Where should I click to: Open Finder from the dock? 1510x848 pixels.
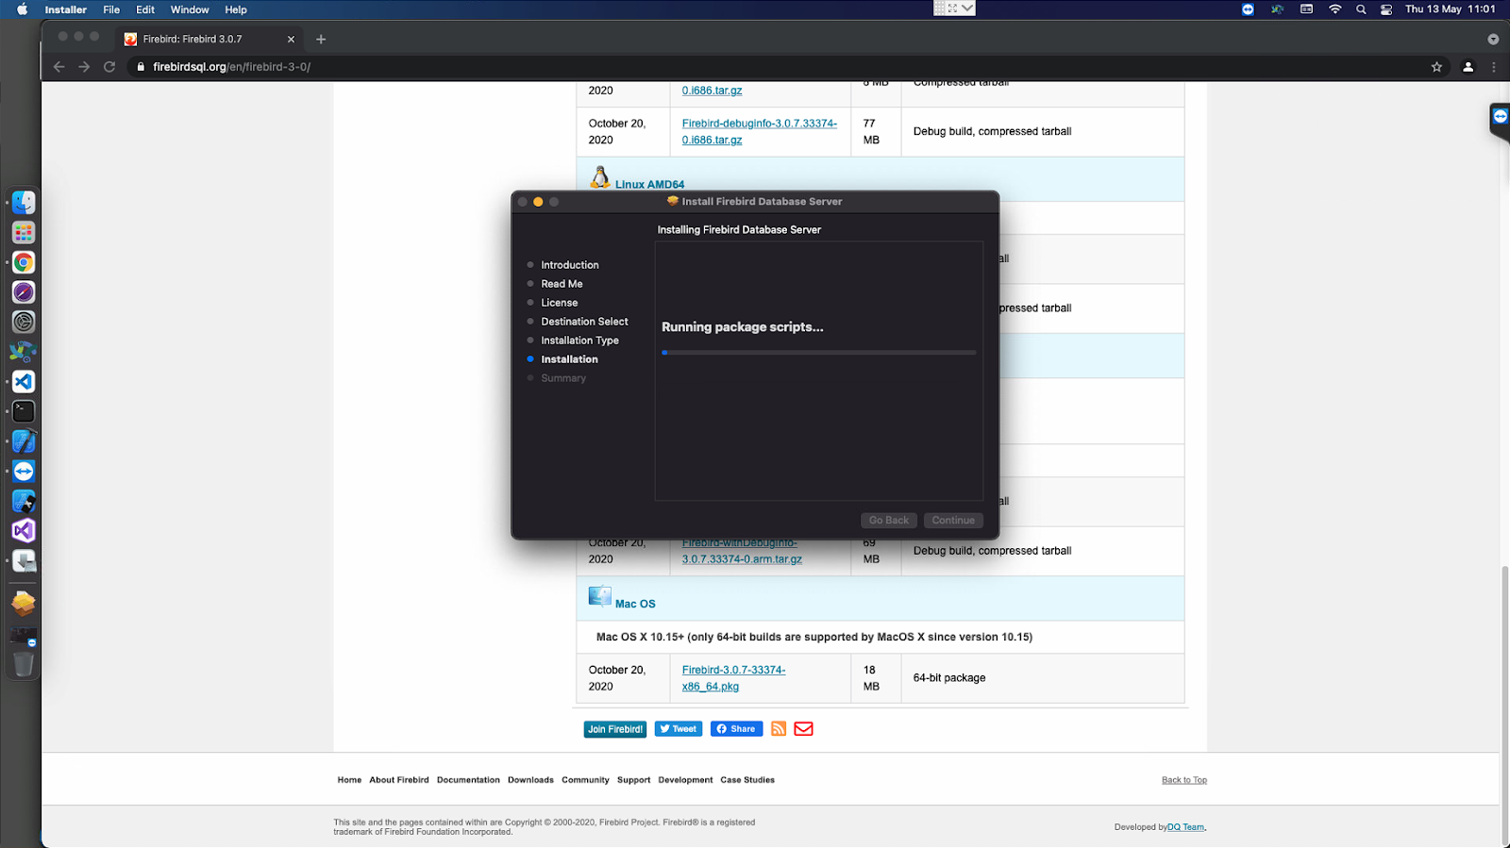24,203
